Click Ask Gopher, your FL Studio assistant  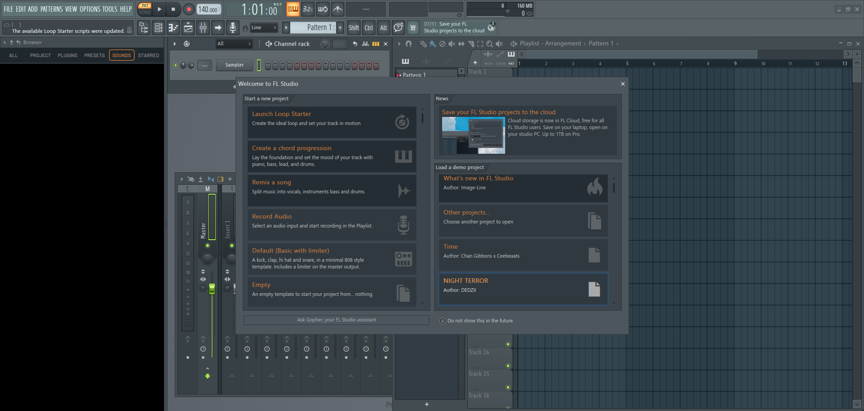336,320
